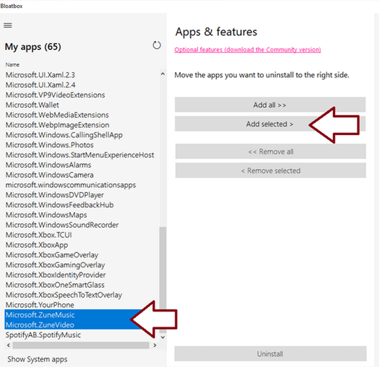Refresh the My apps list
Screen dimensions: 379x367
(157, 45)
